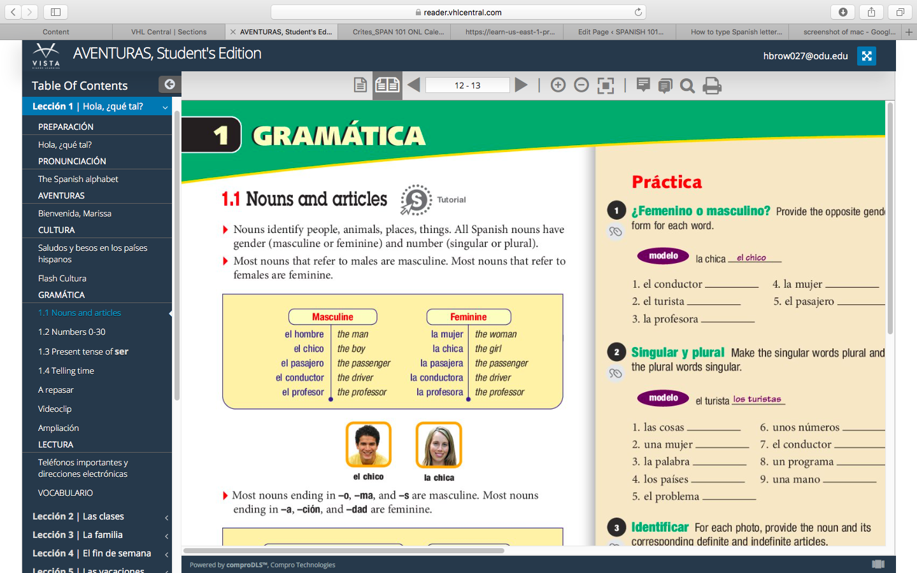The image size is (917, 573).
Task: Zoom out of the page
Action: click(581, 85)
